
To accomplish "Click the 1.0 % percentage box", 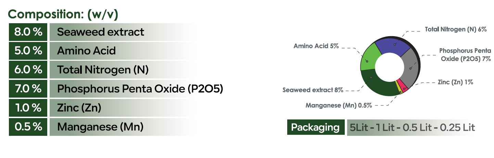I will point(28,108).
